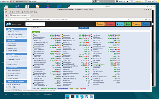
Task: Switch to Terminal in top panel taskbar
Action: (38, 1)
